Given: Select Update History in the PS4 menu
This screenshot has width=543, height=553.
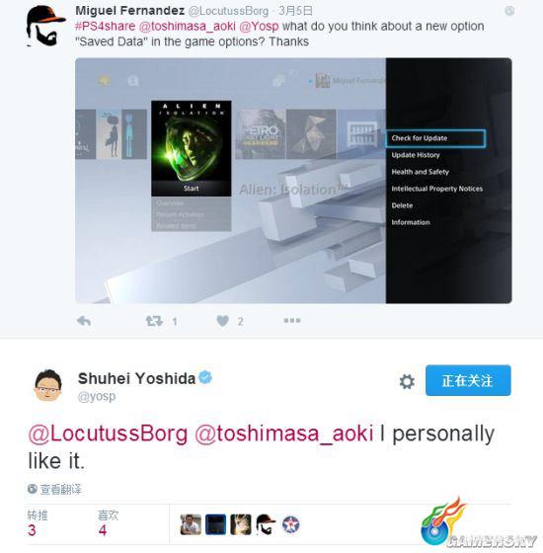Looking at the screenshot, I should click(416, 155).
